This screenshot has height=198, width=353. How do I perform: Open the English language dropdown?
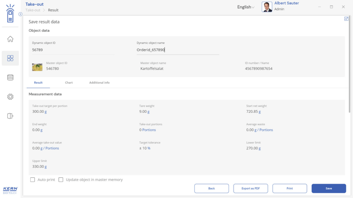click(x=245, y=7)
